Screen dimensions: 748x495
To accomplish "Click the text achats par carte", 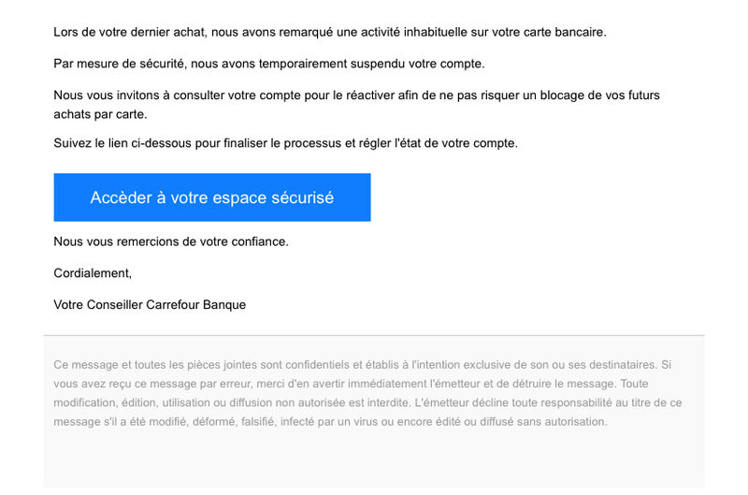I will [100, 114].
